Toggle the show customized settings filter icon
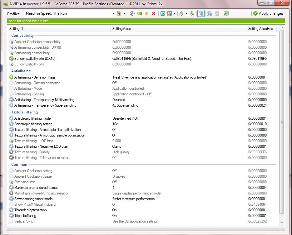 click(x=201, y=13)
